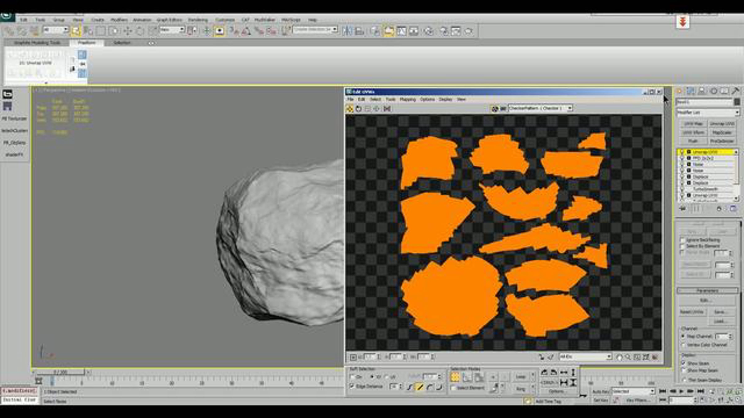
Task: Click the Rotate tool in Edit UVWs toolbar
Action: 359,109
